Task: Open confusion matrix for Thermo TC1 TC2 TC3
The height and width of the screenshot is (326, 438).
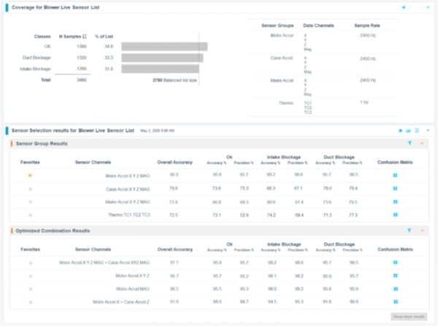Action: pyautogui.click(x=396, y=214)
